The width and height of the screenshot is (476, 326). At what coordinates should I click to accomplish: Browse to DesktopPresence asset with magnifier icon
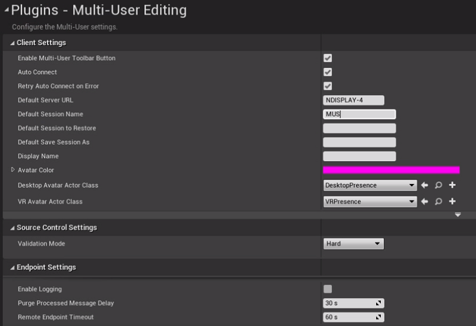point(439,185)
